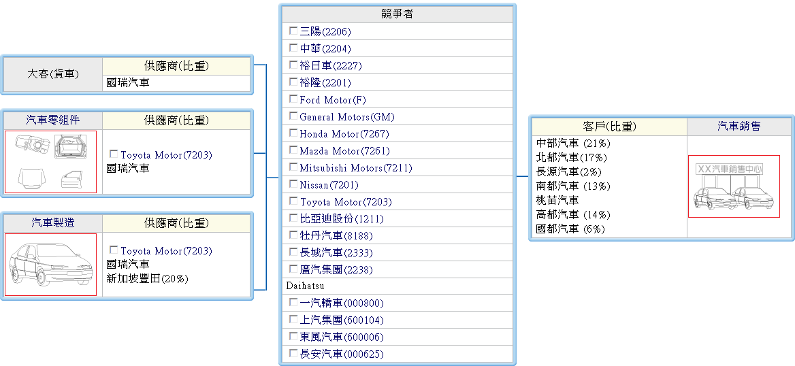
Task: Click the 國都汽車 (6%) customer entry
Action: (x=571, y=229)
